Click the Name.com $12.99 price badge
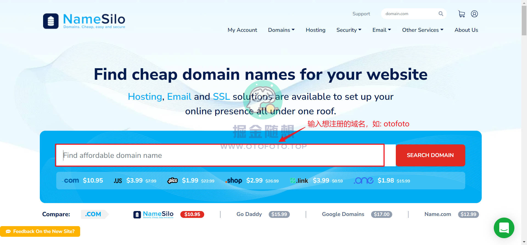527x245 pixels. pyautogui.click(x=468, y=214)
